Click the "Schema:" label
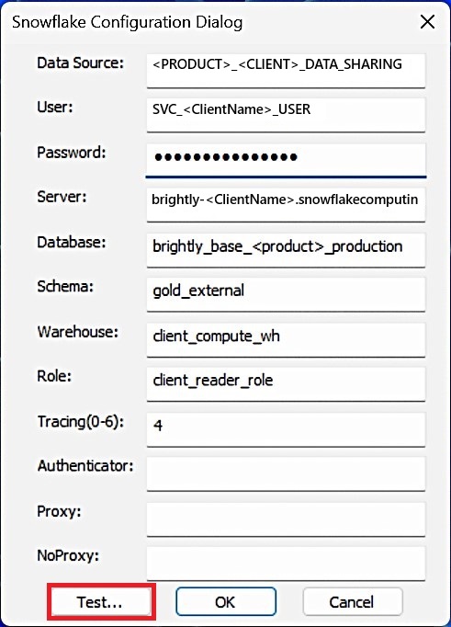Image resolution: width=451 pixels, height=627 pixels. point(65,286)
